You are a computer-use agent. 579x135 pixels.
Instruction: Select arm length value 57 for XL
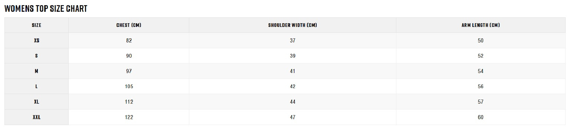481,102
